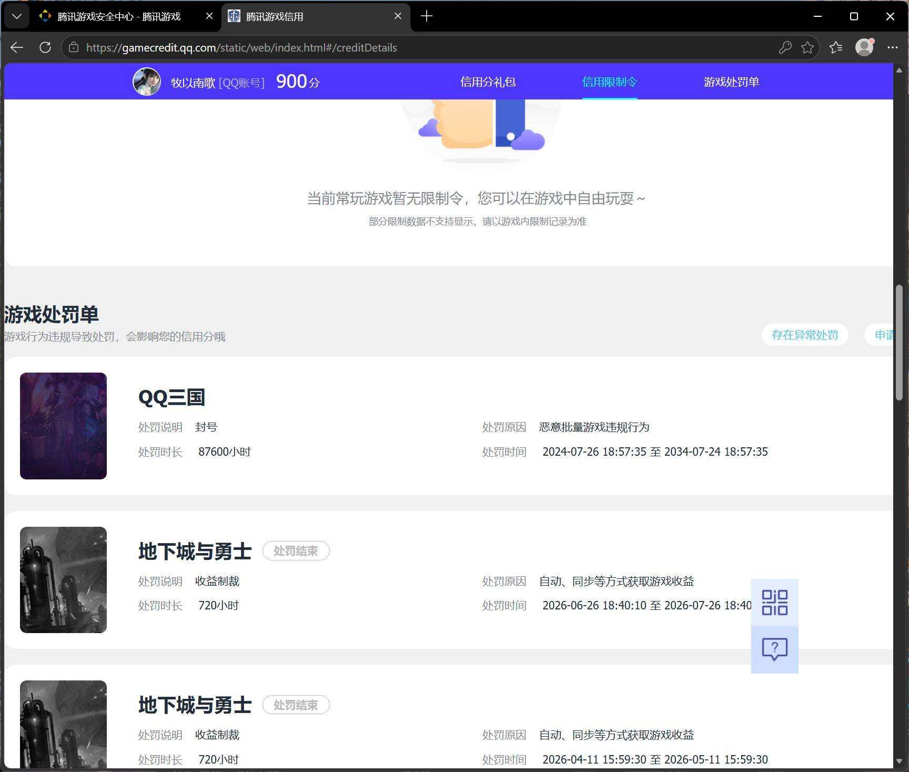Jump to the 游戏处罚单 nav item

731,82
